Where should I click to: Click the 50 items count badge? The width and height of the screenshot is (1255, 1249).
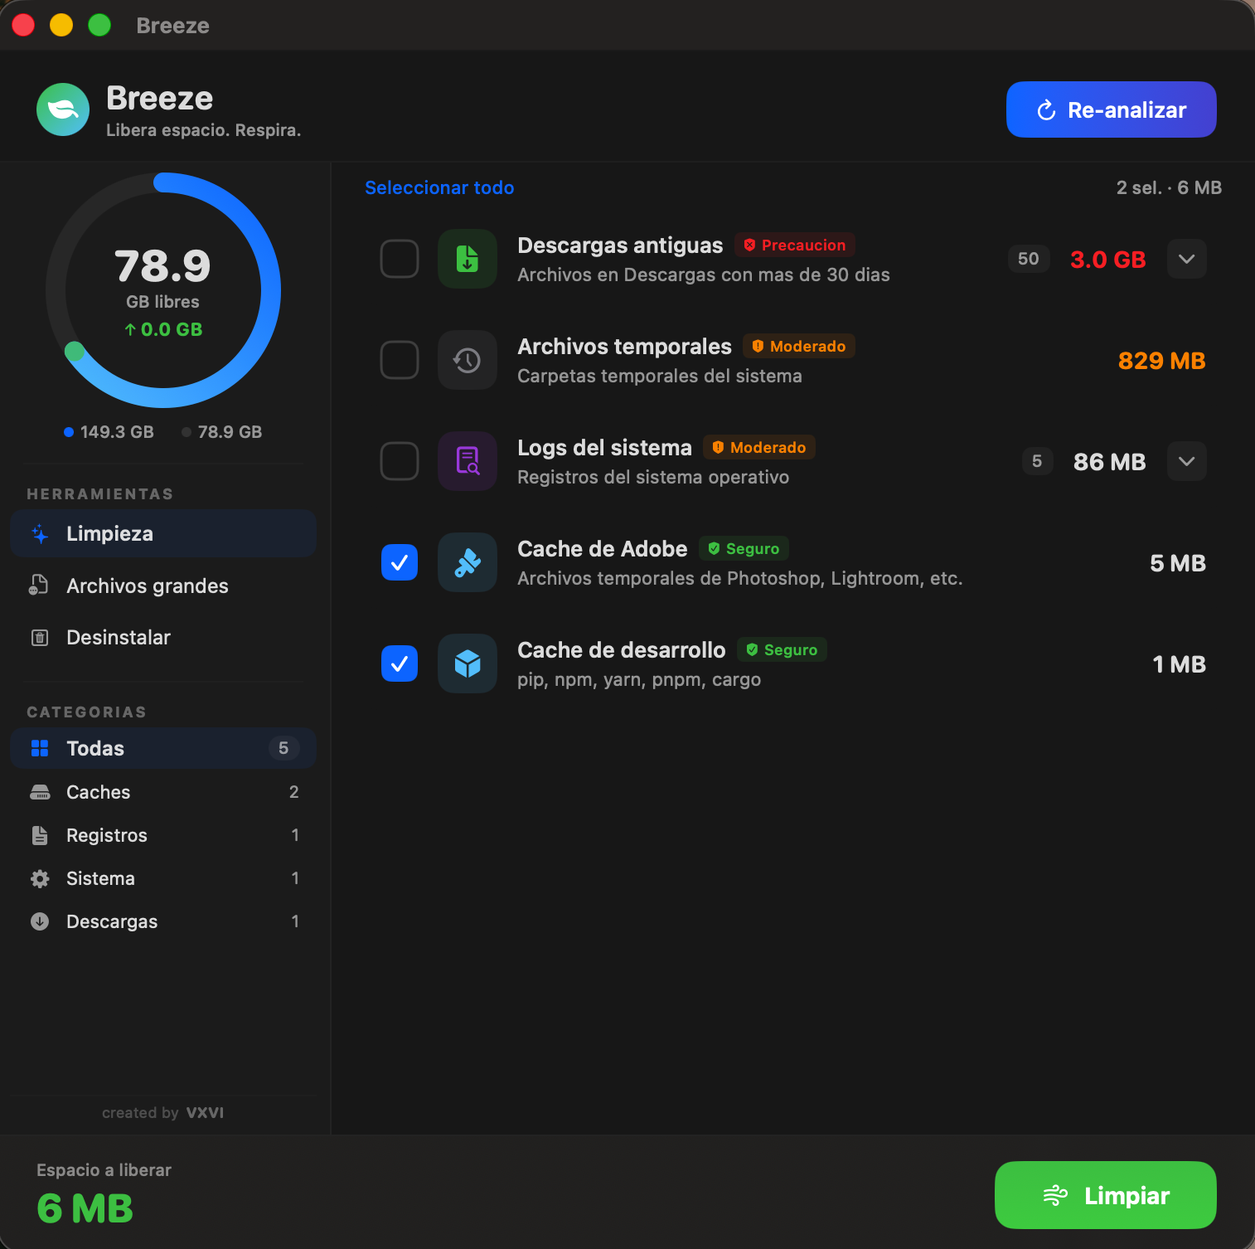(1029, 259)
